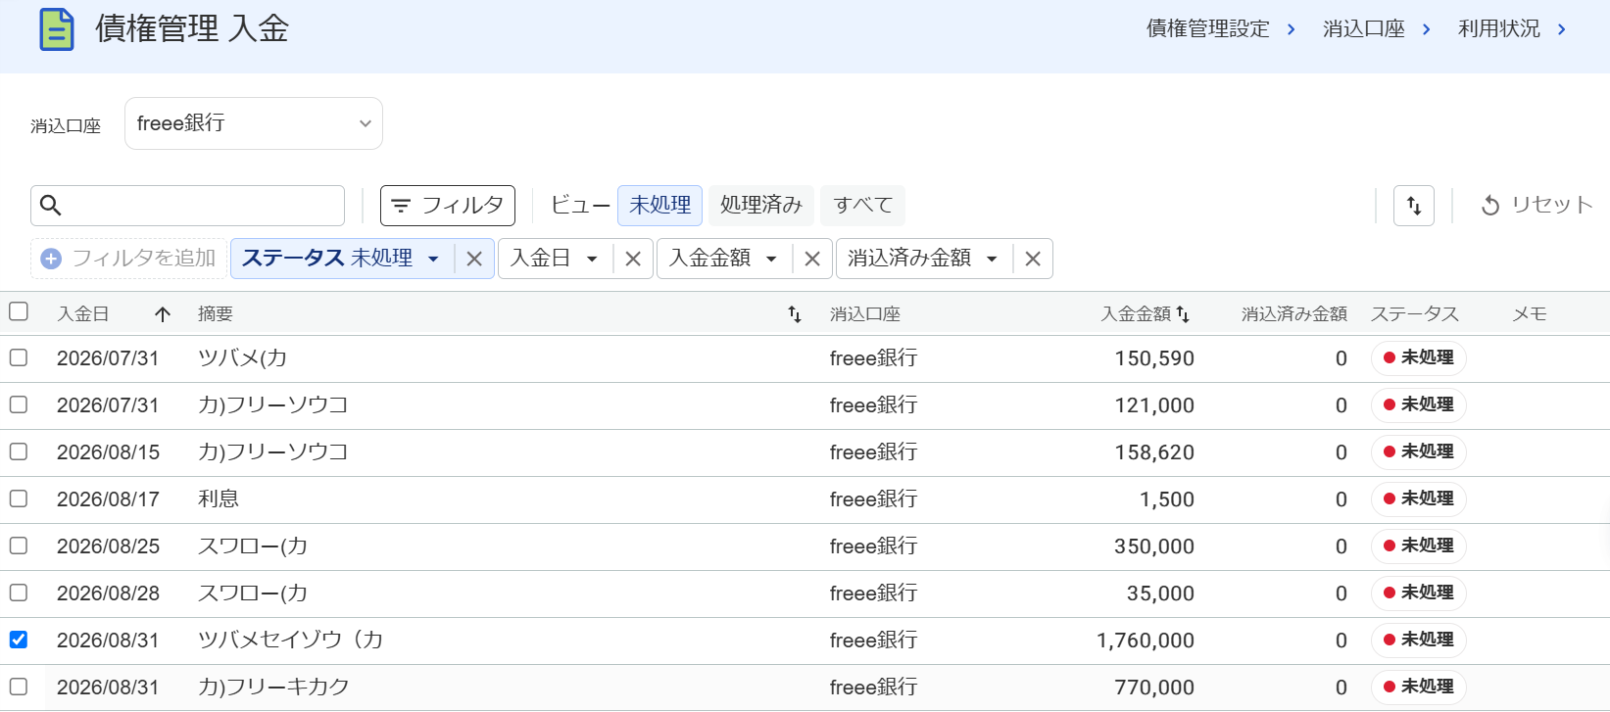Screen dimensions: 1610x712
Task: Click amount 770,000
Action: tap(1153, 688)
